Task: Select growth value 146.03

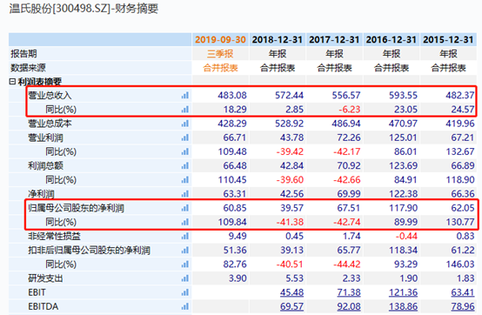Action: pyautogui.click(x=460, y=265)
